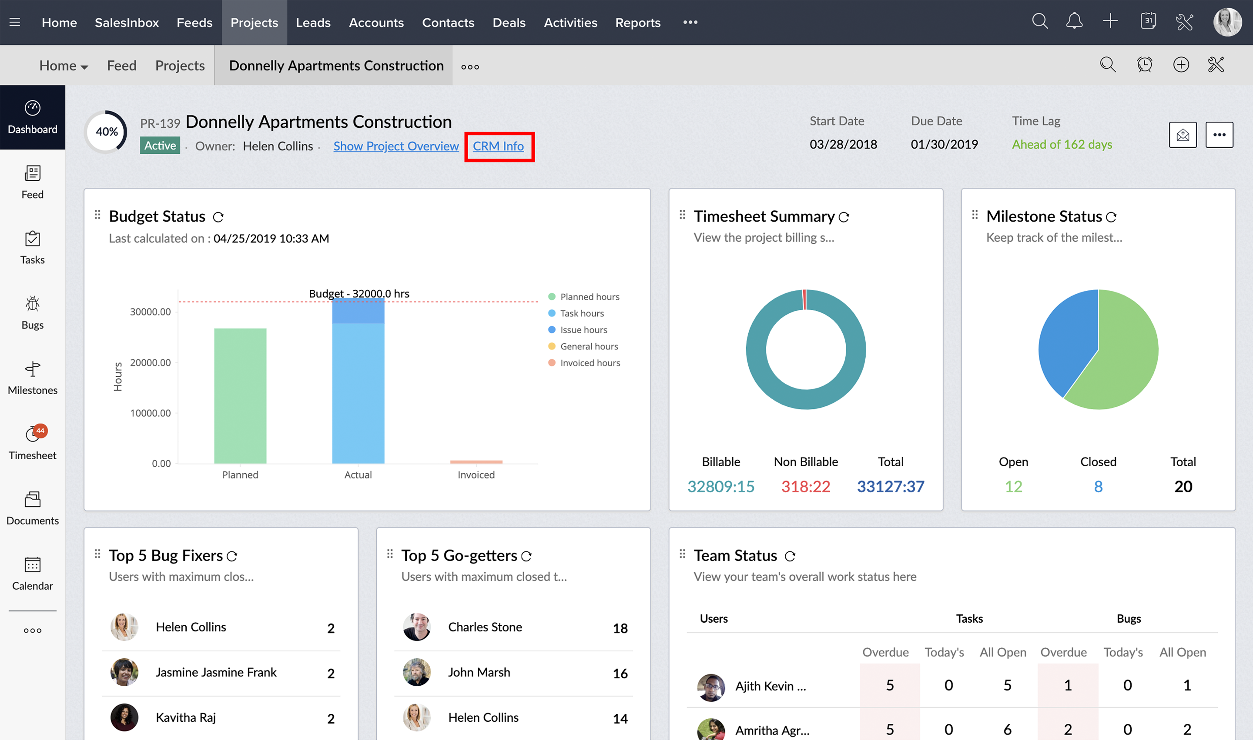Click the notifications bell icon

(1074, 21)
